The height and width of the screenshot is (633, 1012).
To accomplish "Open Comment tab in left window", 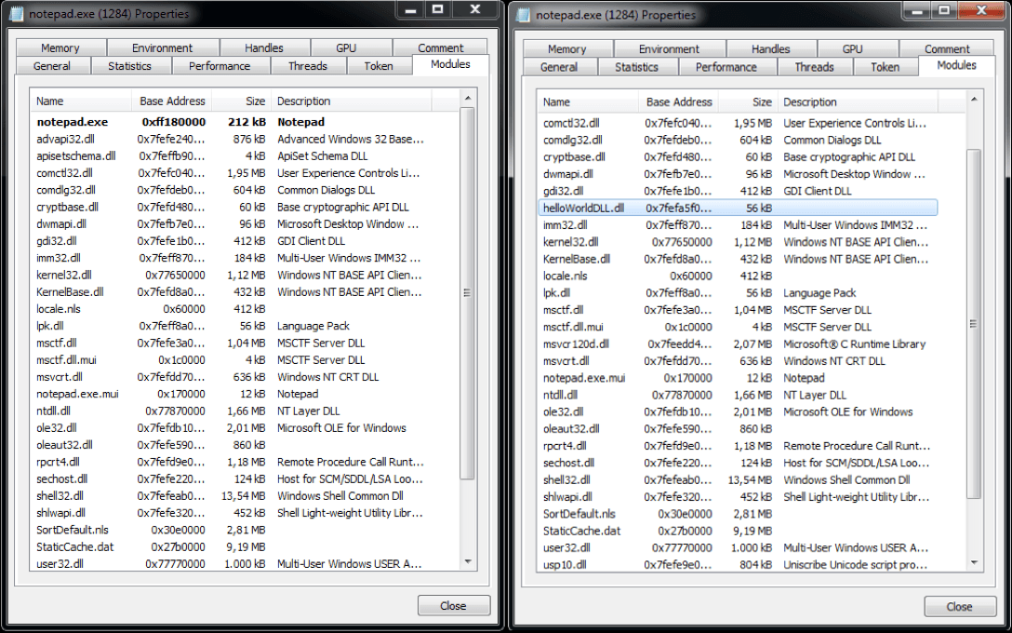I will click(440, 47).
